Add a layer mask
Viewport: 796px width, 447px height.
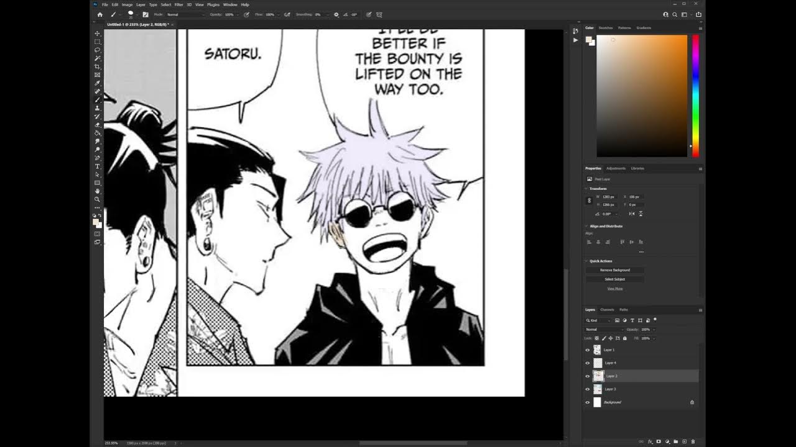[659, 441]
